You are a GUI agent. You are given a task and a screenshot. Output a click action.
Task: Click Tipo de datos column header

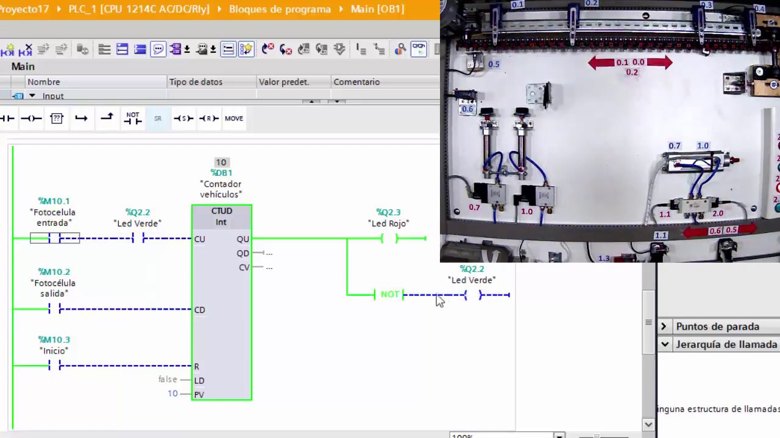click(212, 82)
